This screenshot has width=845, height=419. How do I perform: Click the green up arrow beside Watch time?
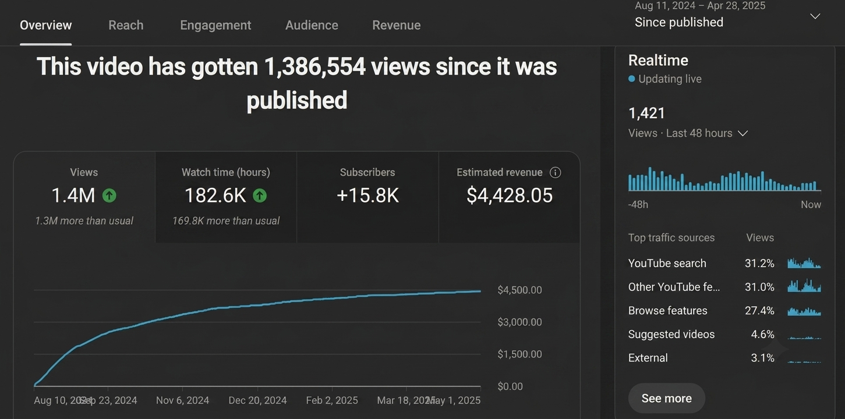(x=260, y=196)
